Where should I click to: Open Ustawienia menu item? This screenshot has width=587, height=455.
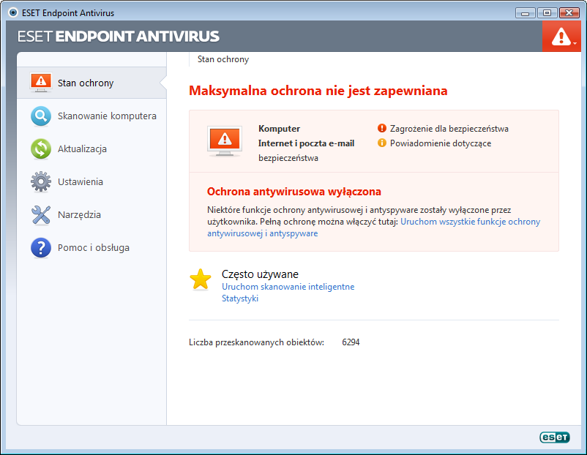(x=91, y=182)
